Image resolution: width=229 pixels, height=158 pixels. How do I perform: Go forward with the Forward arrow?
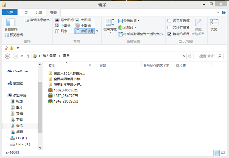[16, 56]
